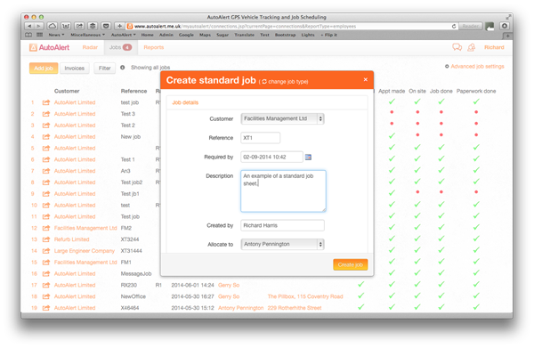Screen dimensions: 534x348
Task: Toggle Paperwork done checkmark for XT3244 row
Action: [476, 239]
